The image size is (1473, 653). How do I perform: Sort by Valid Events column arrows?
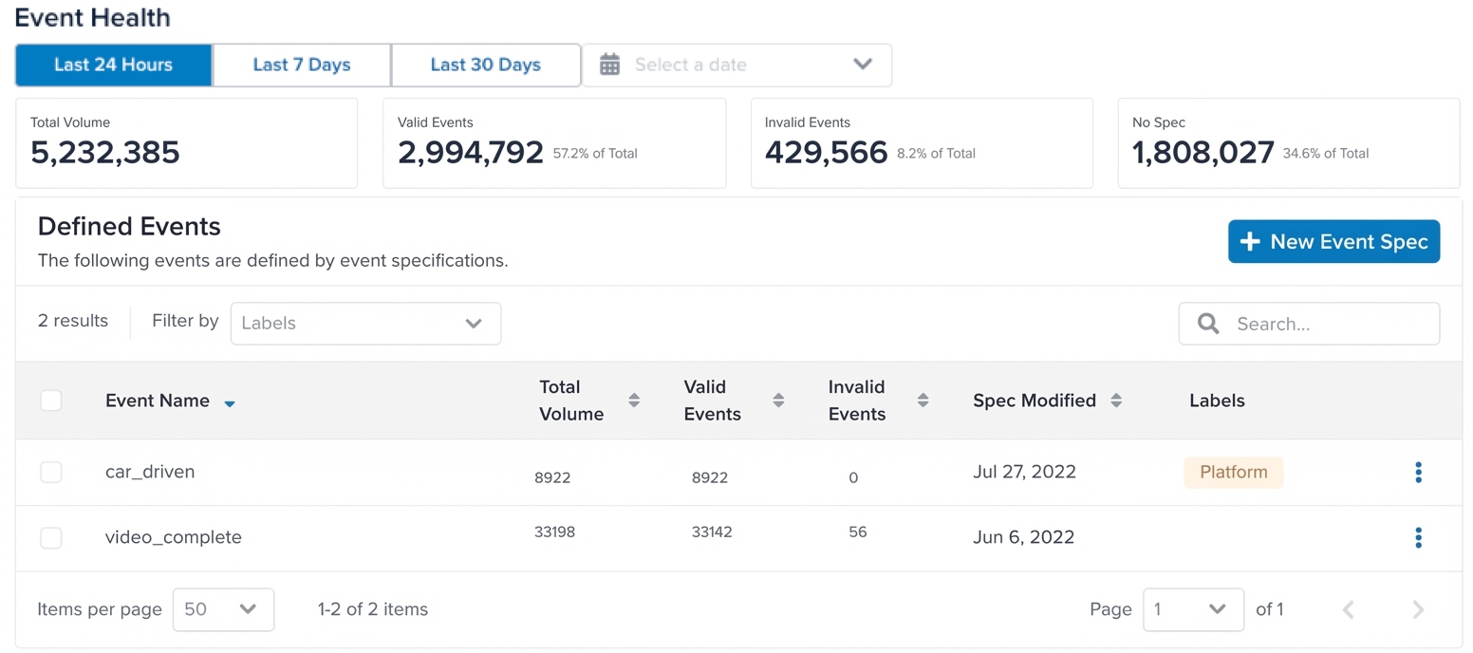tap(778, 401)
